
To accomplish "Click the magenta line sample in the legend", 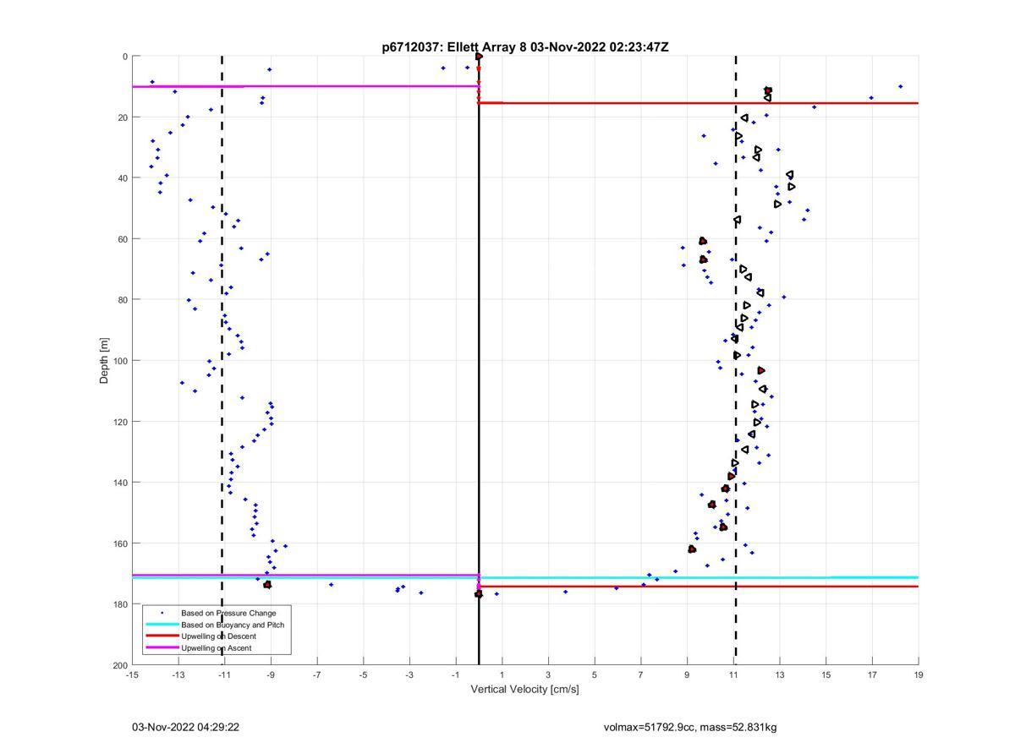I will coord(162,647).
